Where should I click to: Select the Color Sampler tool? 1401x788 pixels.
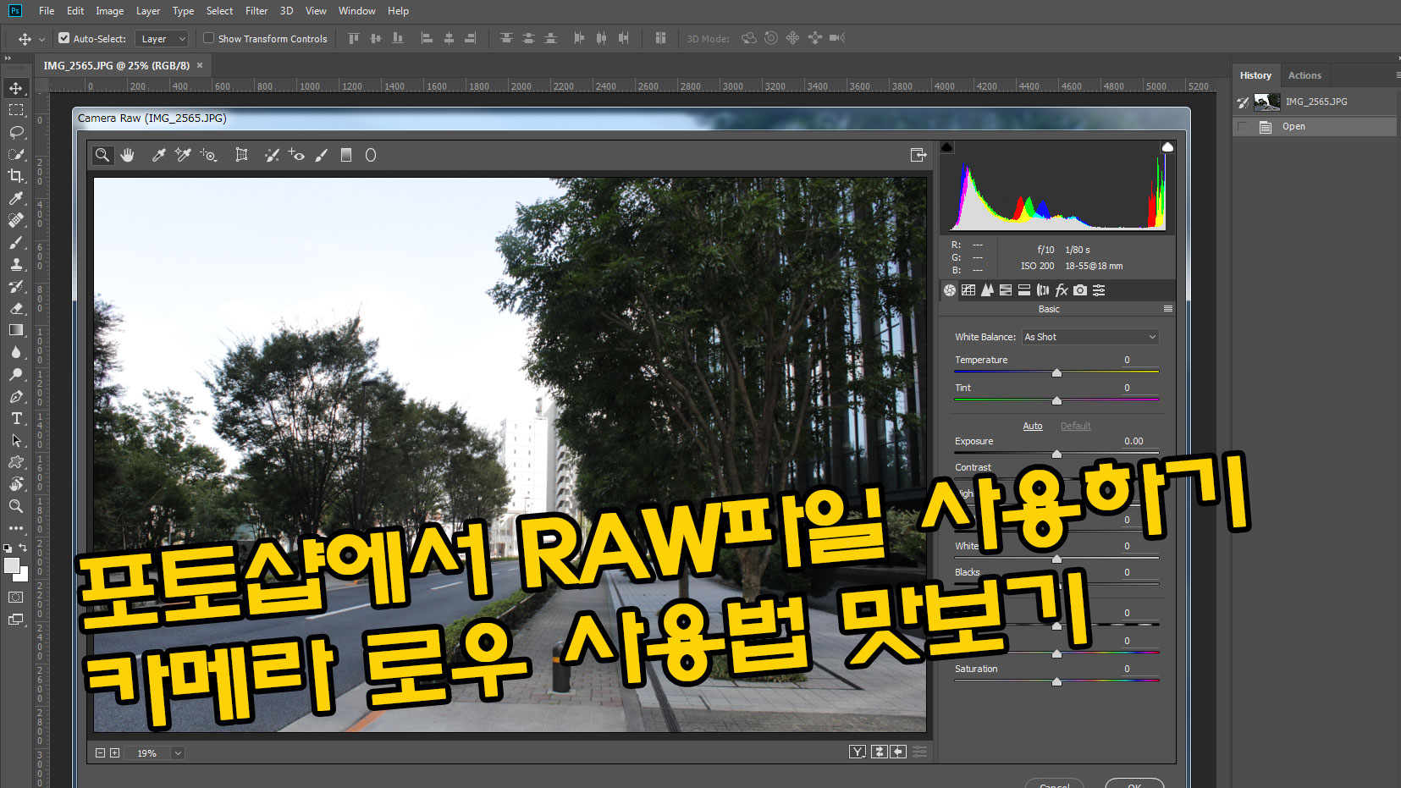pos(183,155)
